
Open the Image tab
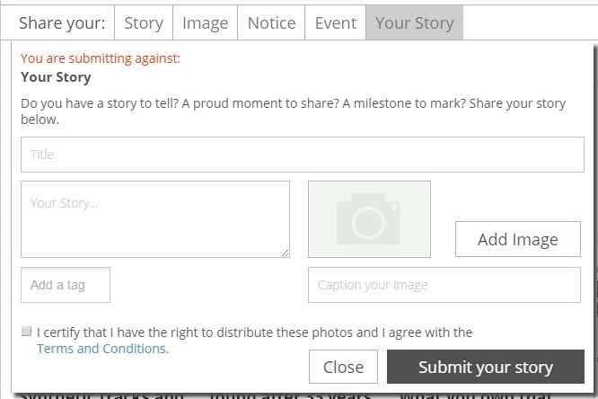[x=205, y=23]
